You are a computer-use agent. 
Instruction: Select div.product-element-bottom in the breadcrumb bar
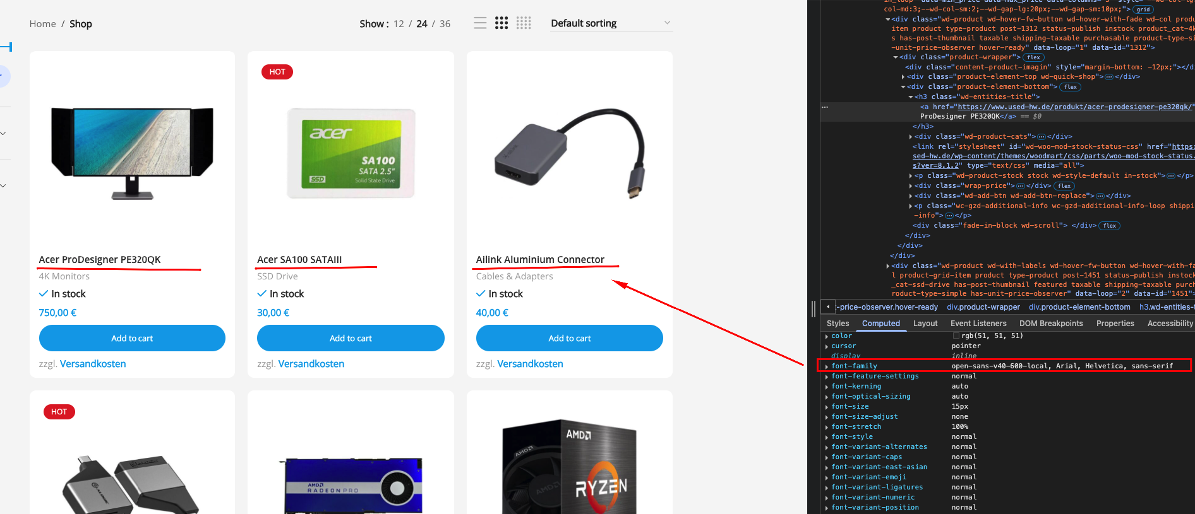tap(1079, 307)
